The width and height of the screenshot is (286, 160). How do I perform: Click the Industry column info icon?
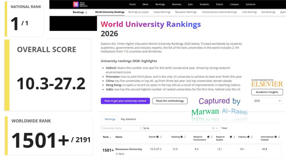tap(248, 137)
